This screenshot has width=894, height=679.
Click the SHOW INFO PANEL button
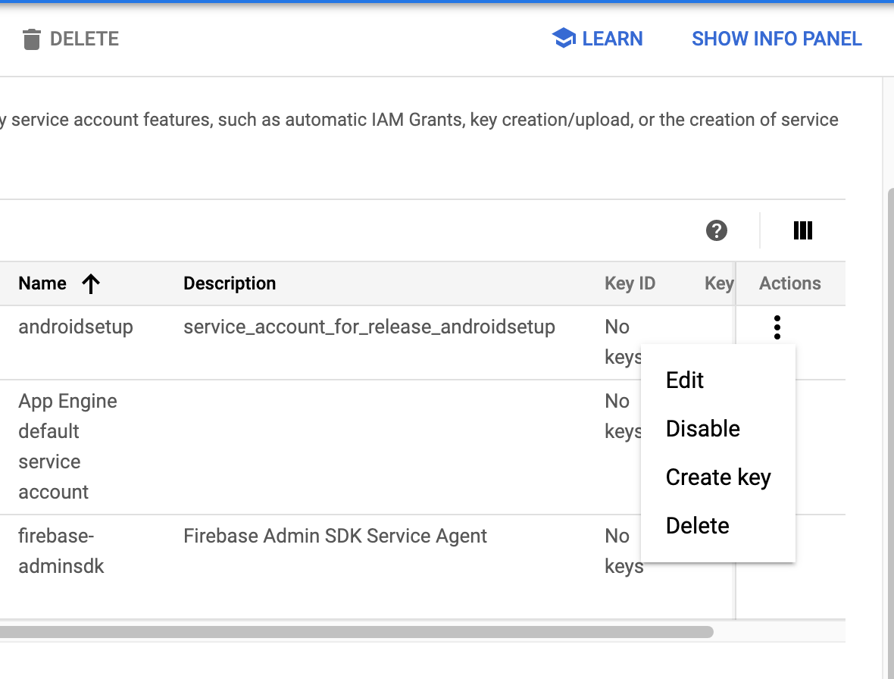(x=777, y=39)
